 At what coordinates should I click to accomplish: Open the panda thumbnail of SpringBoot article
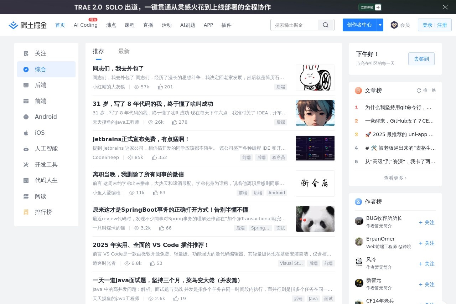pos(315,219)
